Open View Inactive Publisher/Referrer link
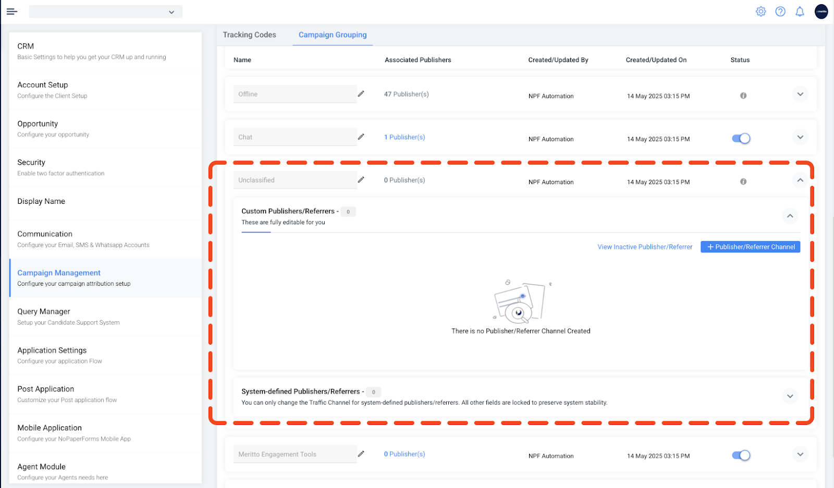The width and height of the screenshot is (834, 488). [x=645, y=247]
